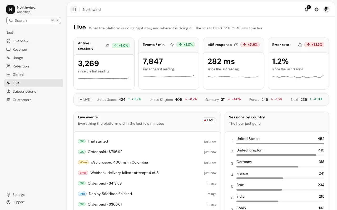Open the notifications bell

[306, 9]
